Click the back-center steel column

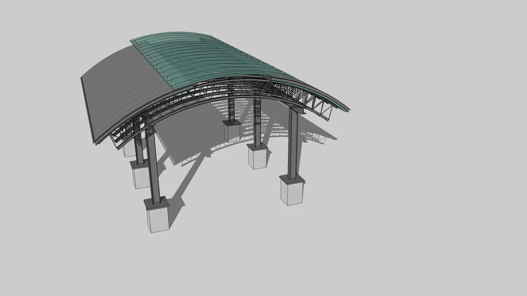pos(232,110)
